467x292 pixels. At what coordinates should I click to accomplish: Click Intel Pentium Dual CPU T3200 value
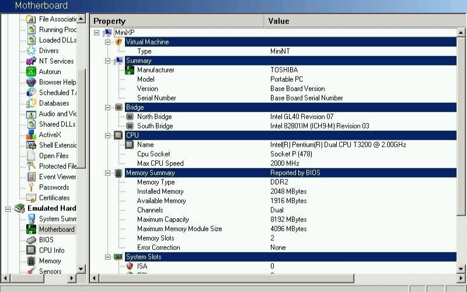(338, 145)
